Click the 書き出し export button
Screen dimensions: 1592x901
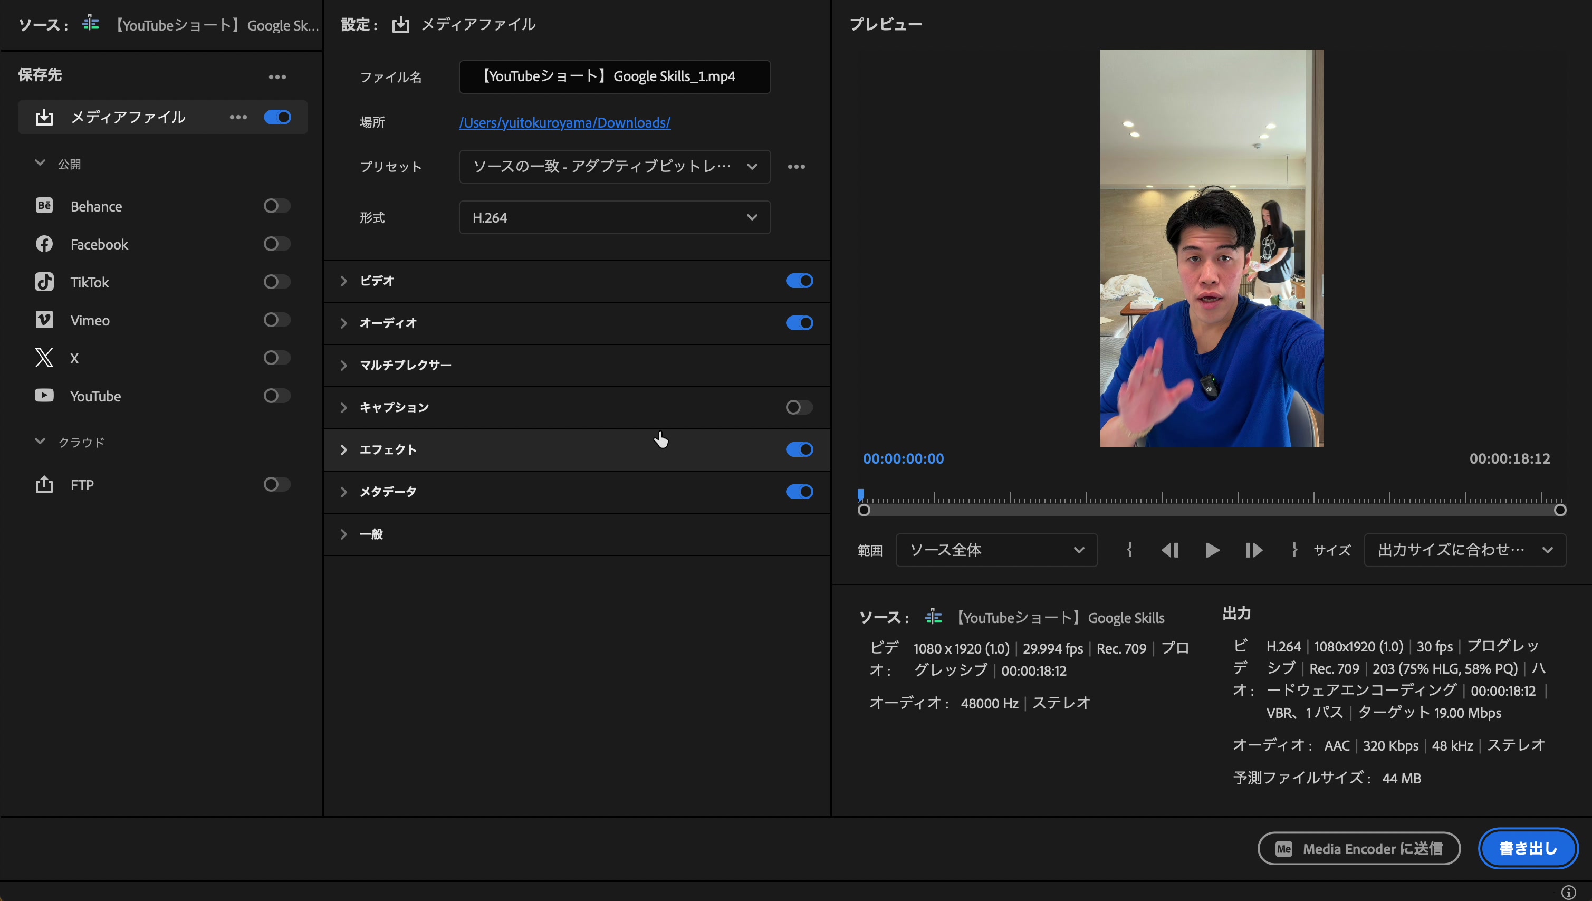tap(1528, 848)
